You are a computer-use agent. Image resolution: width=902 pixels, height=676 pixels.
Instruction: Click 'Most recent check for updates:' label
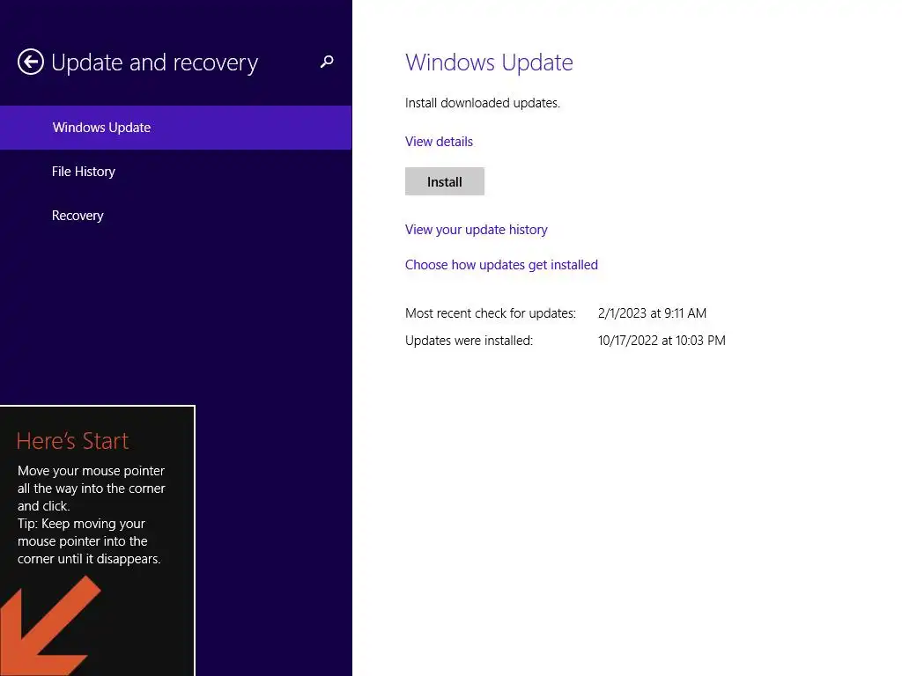491,313
